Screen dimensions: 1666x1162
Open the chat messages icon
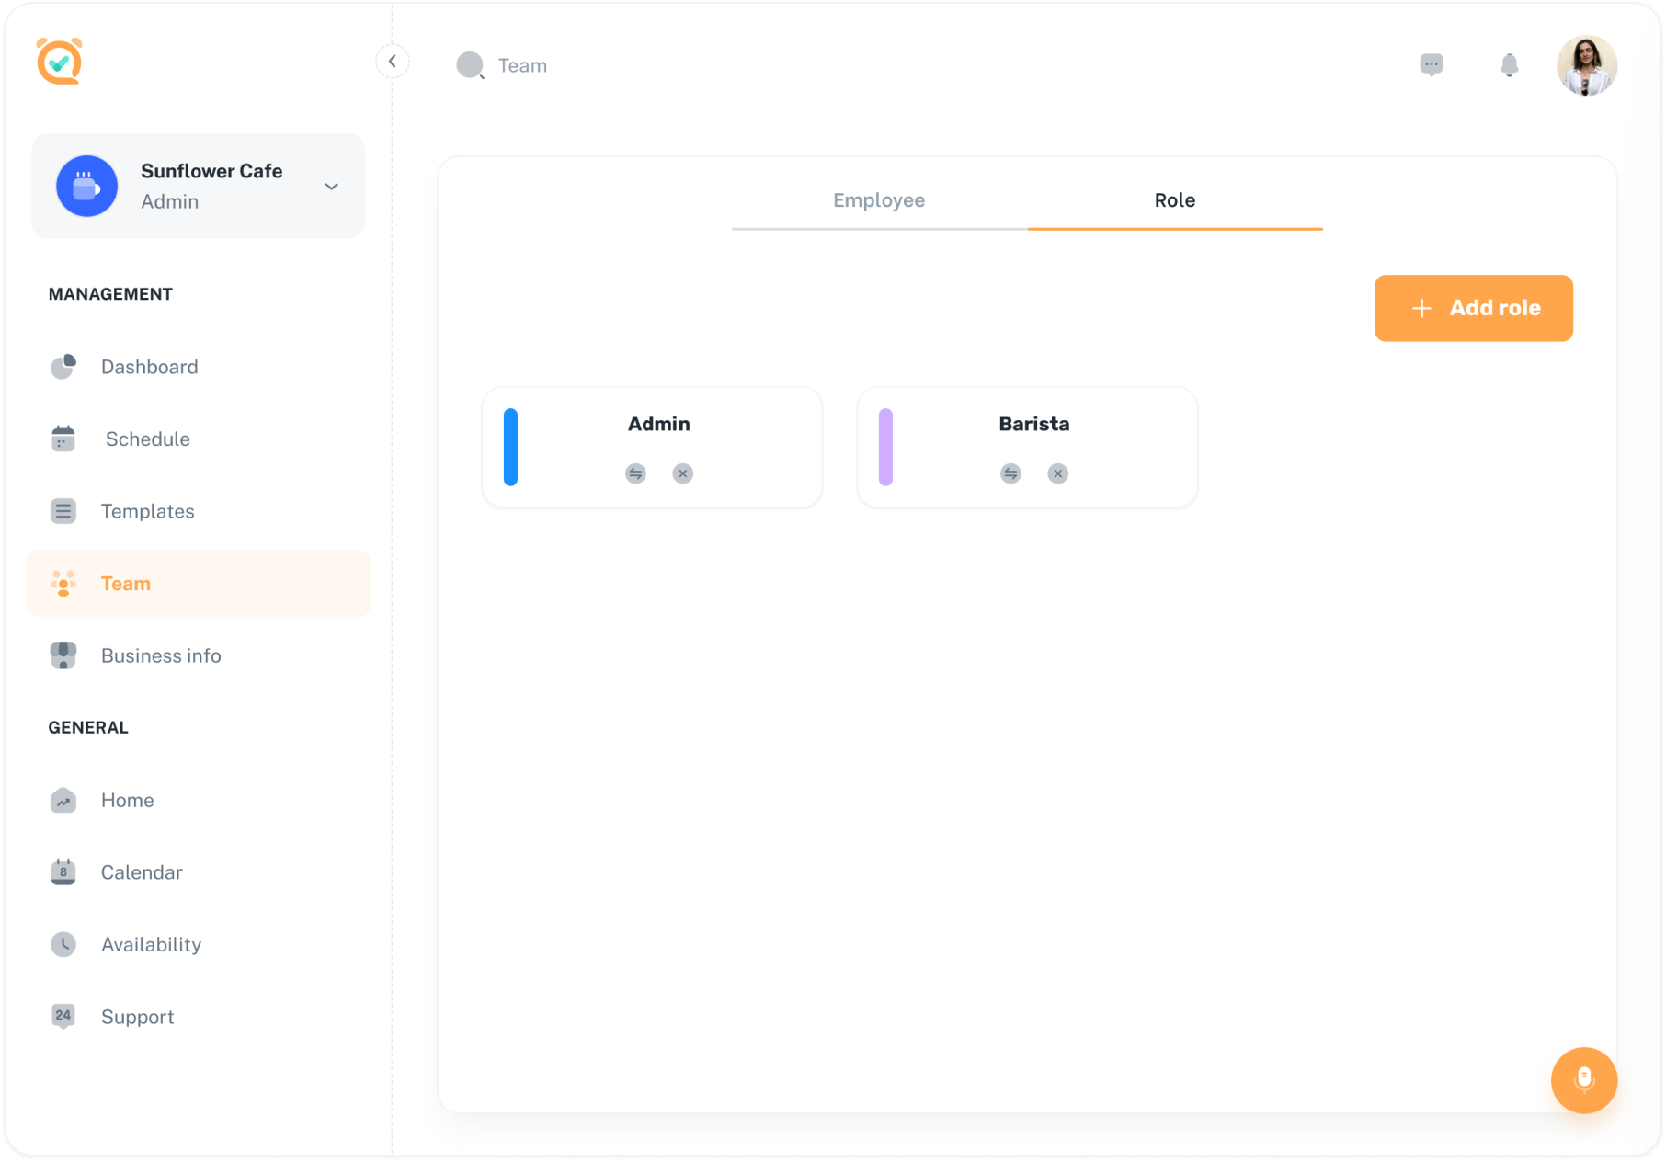click(x=1431, y=65)
